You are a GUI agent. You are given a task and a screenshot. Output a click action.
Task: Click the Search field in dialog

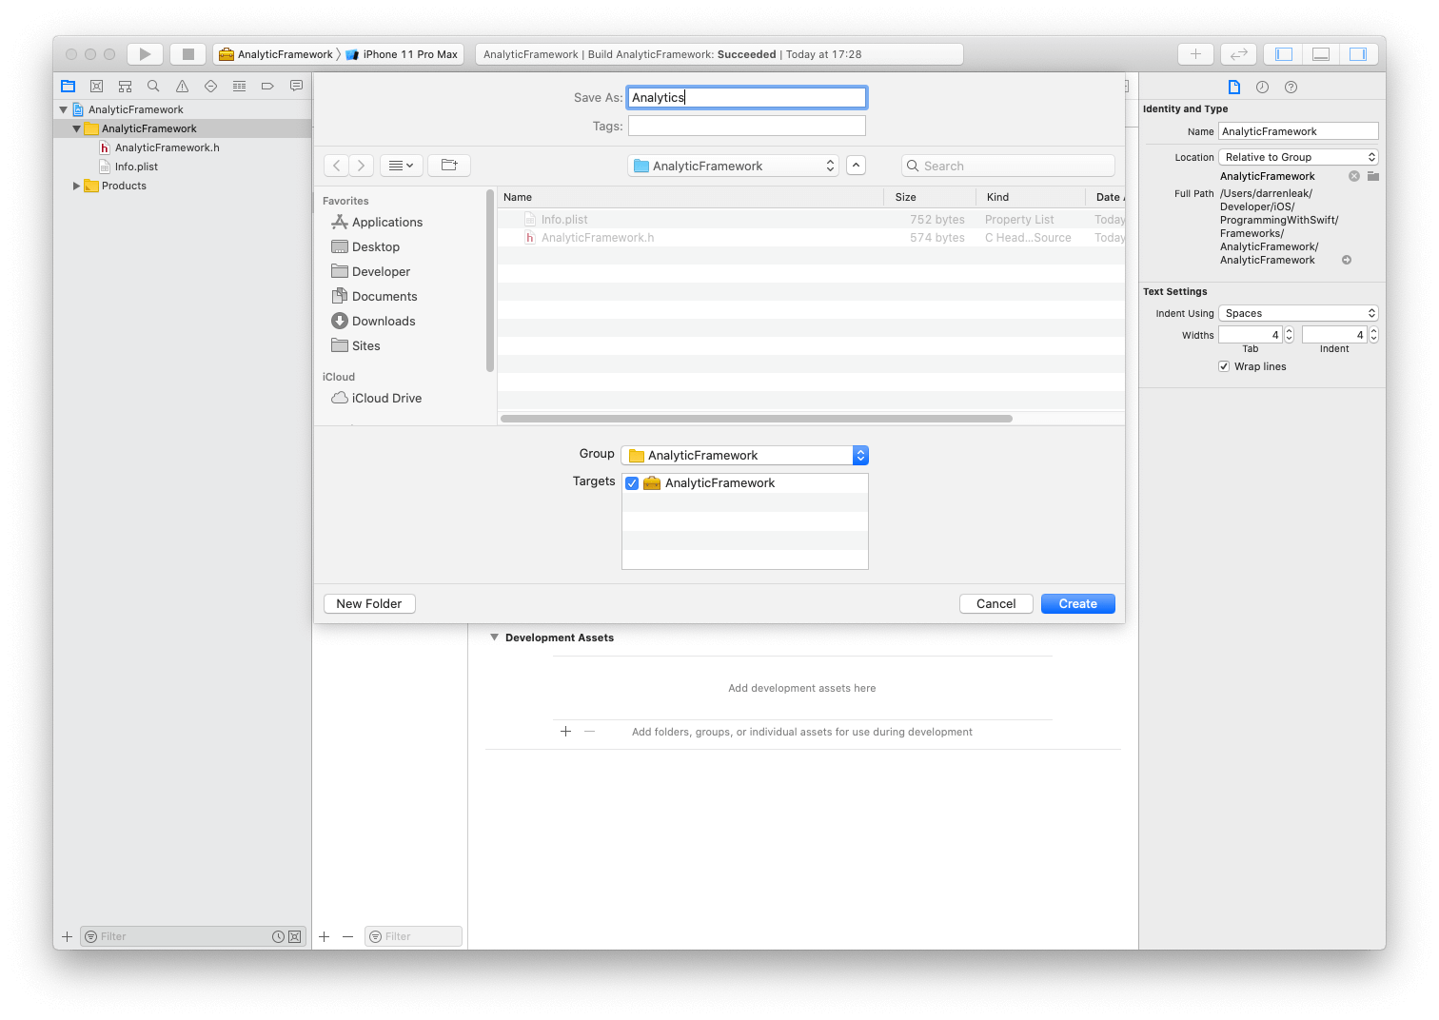(1008, 166)
